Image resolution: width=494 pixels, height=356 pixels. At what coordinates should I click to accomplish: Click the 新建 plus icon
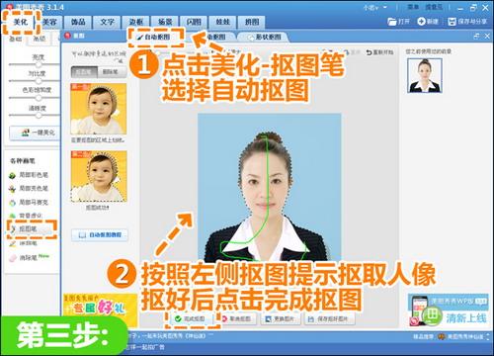422,22
